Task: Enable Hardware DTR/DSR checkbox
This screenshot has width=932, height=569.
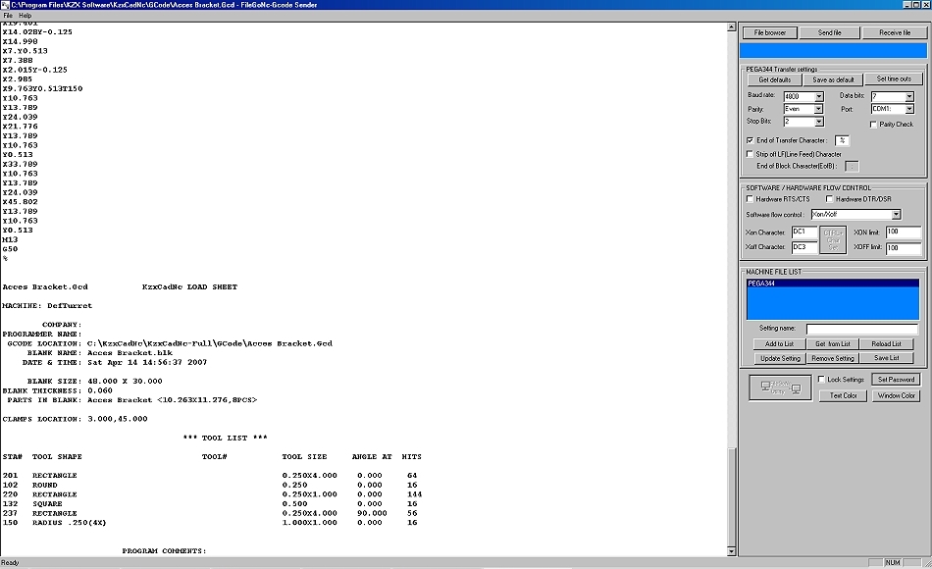Action: (830, 199)
